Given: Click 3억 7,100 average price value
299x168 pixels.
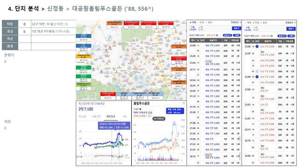Looking at the screenshot, I should [x=85, y=109].
